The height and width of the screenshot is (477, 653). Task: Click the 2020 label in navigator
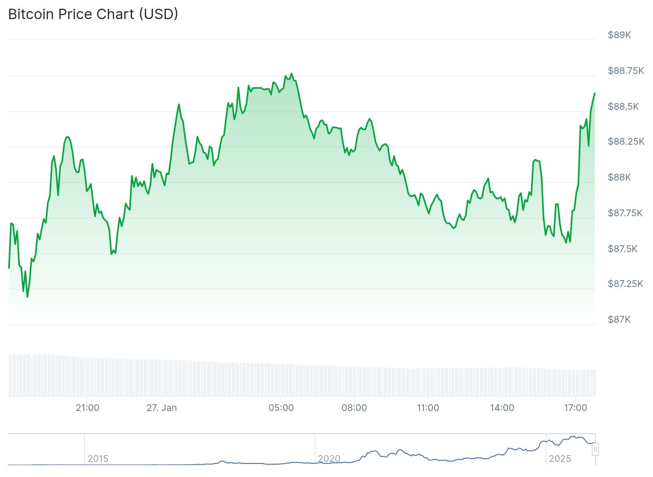coord(329,459)
